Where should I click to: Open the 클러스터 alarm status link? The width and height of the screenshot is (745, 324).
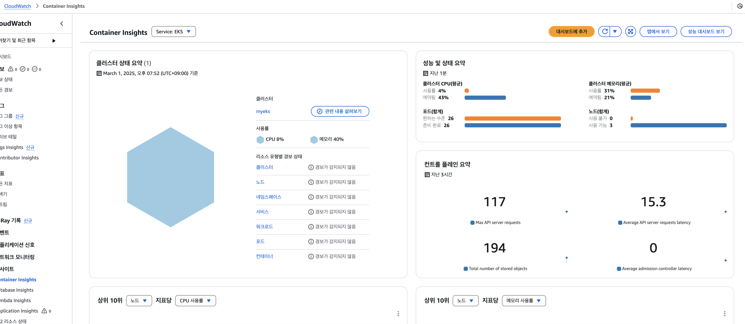264,167
